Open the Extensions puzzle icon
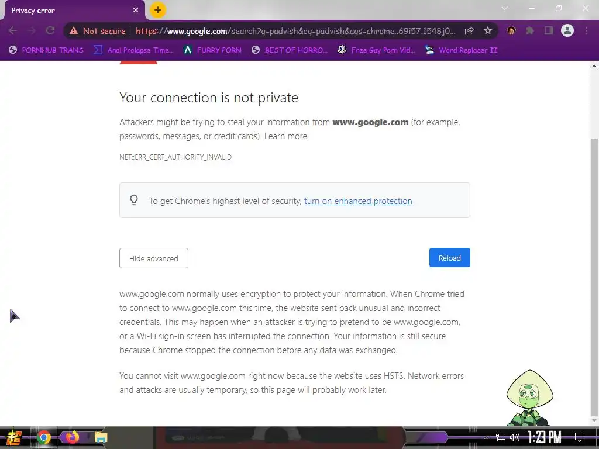The height and width of the screenshot is (449, 599). (x=530, y=30)
